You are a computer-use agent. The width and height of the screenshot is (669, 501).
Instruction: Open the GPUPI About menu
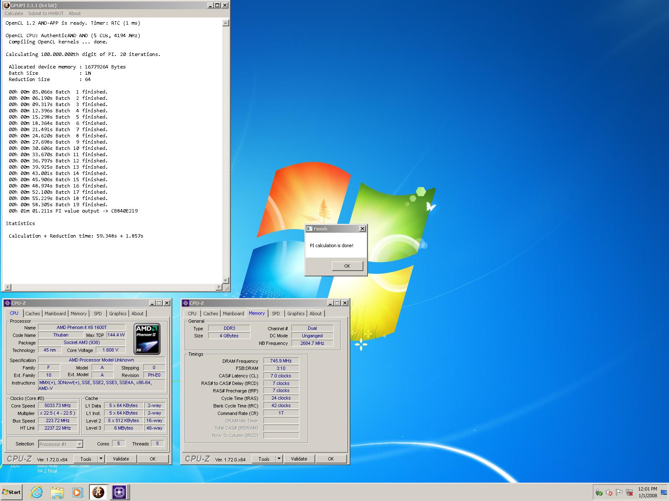(x=75, y=13)
